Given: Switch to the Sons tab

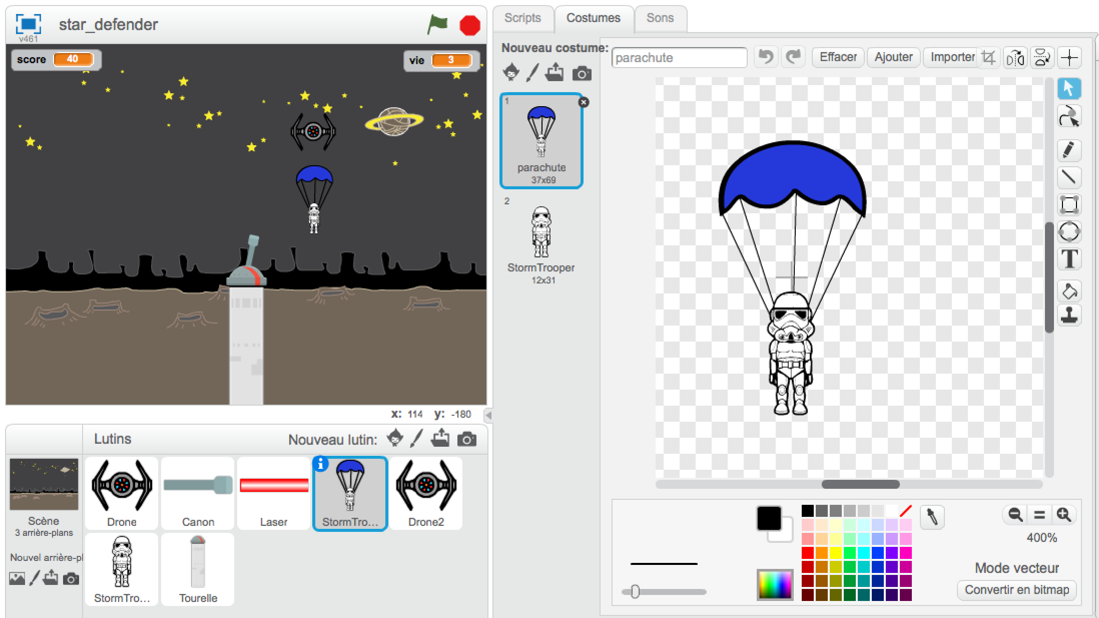Looking at the screenshot, I should tap(660, 18).
